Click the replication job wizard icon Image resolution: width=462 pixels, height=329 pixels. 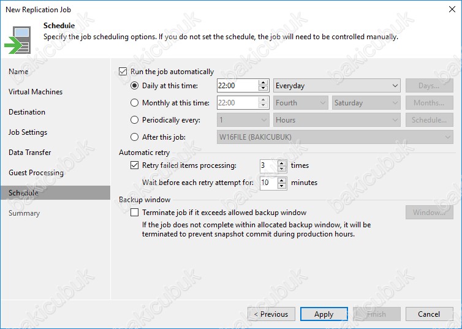coord(18,40)
